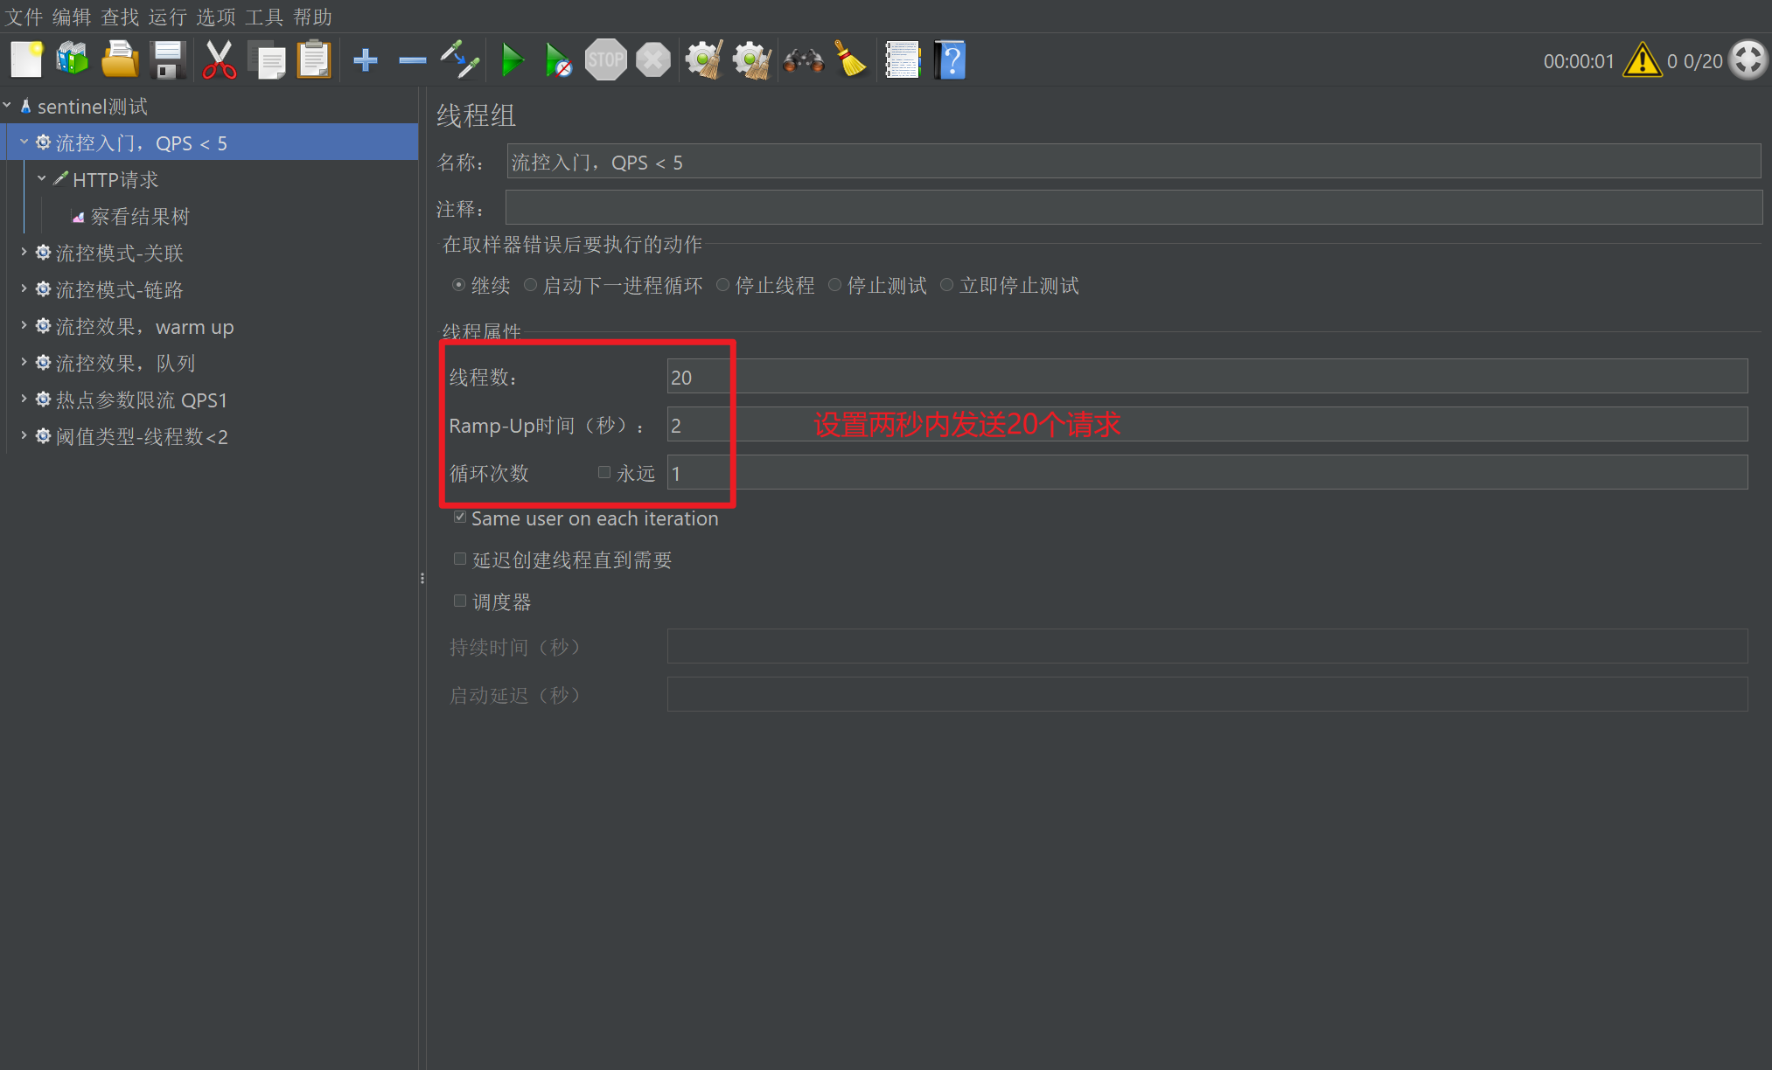Click the STOP icon
1772x1070 pixels.
pyautogui.click(x=605, y=60)
